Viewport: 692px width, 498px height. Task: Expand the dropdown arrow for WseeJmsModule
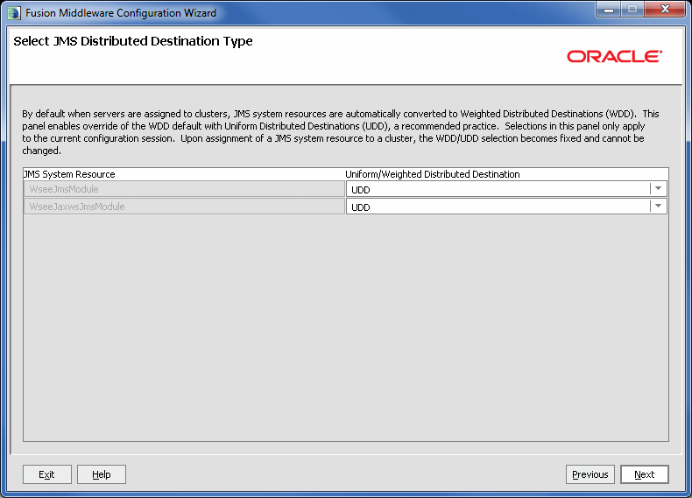click(x=658, y=189)
